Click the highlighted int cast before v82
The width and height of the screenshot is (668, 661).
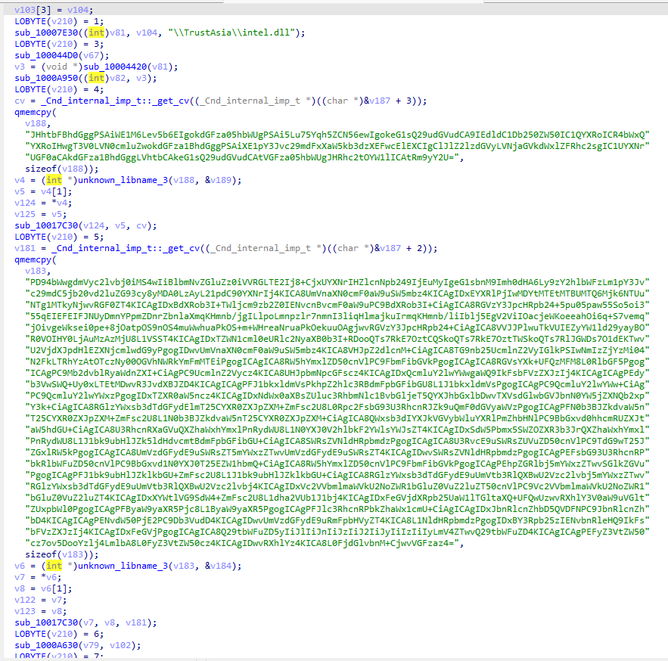click(x=96, y=78)
